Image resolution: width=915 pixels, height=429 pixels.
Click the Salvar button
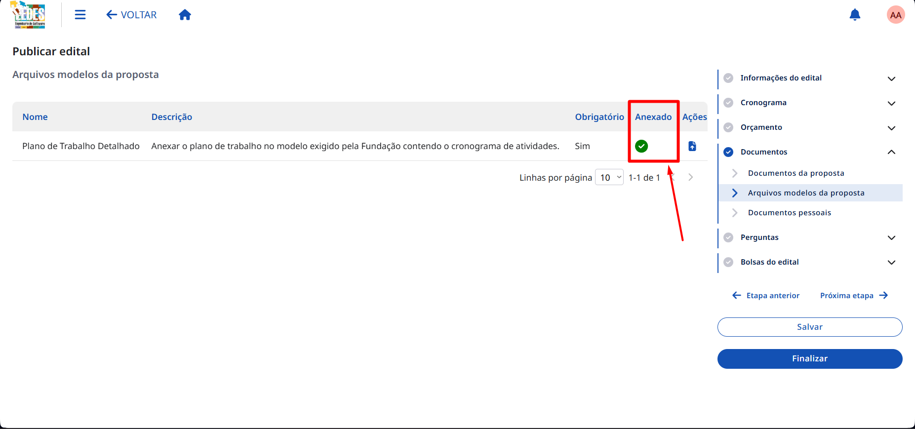(810, 327)
